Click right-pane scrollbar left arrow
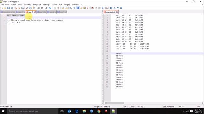This screenshot has width=204, height=114. click(105, 103)
